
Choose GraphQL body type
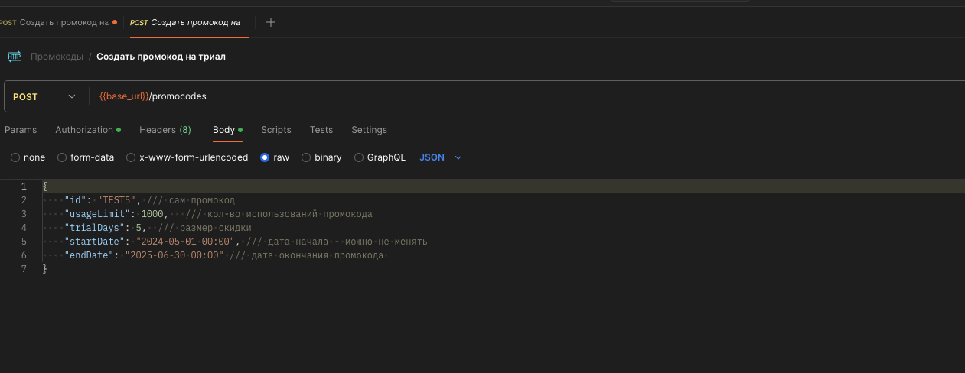point(359,157)
